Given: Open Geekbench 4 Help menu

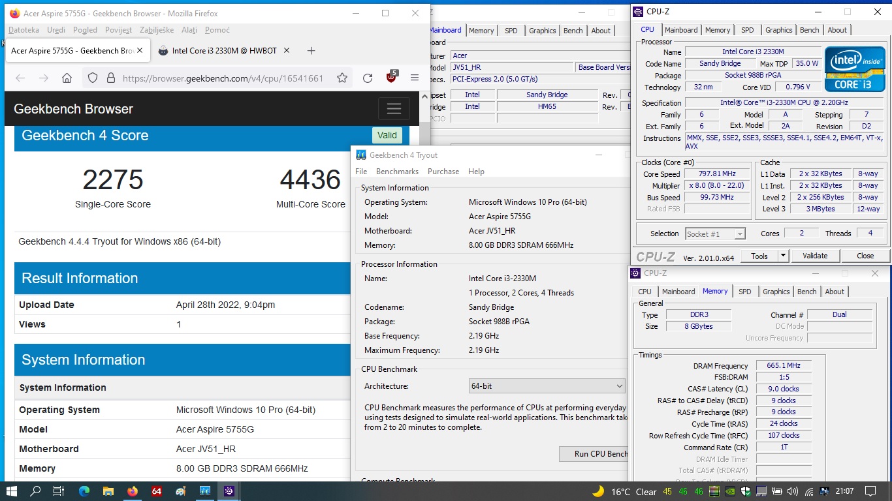Looking at the screenshot, I should (476, 172).
